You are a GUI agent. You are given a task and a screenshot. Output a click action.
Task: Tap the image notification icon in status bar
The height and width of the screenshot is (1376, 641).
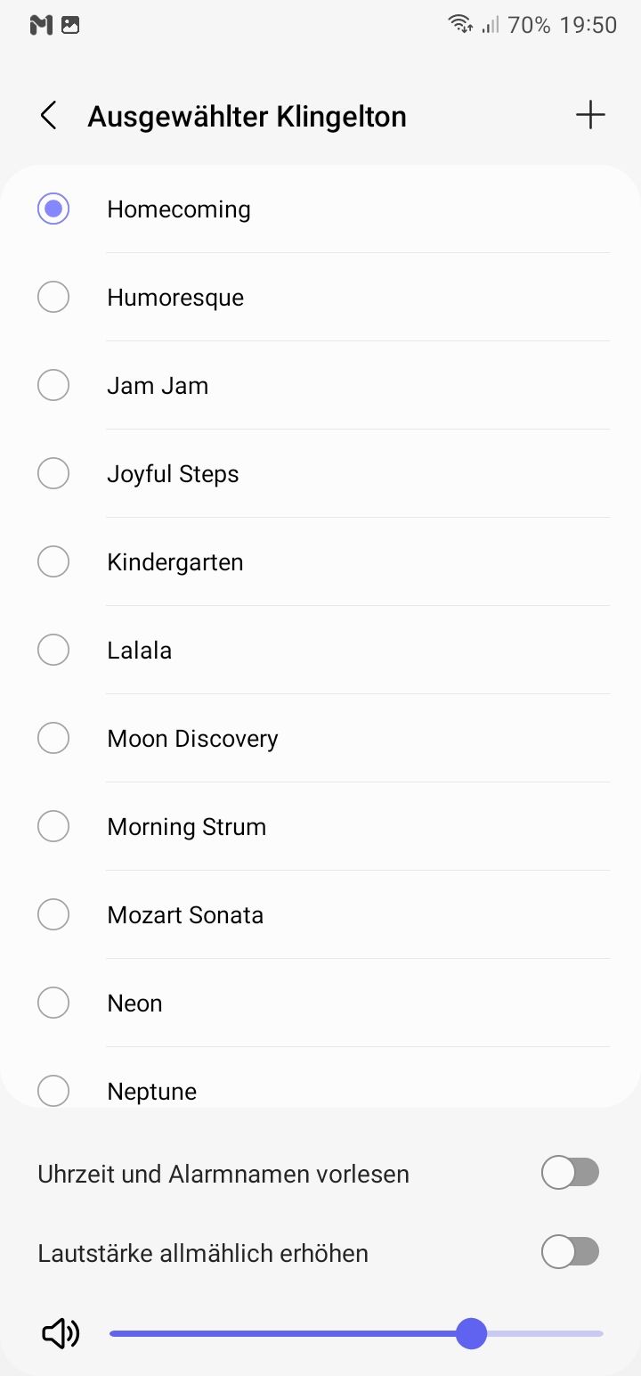tap(70, 25)
